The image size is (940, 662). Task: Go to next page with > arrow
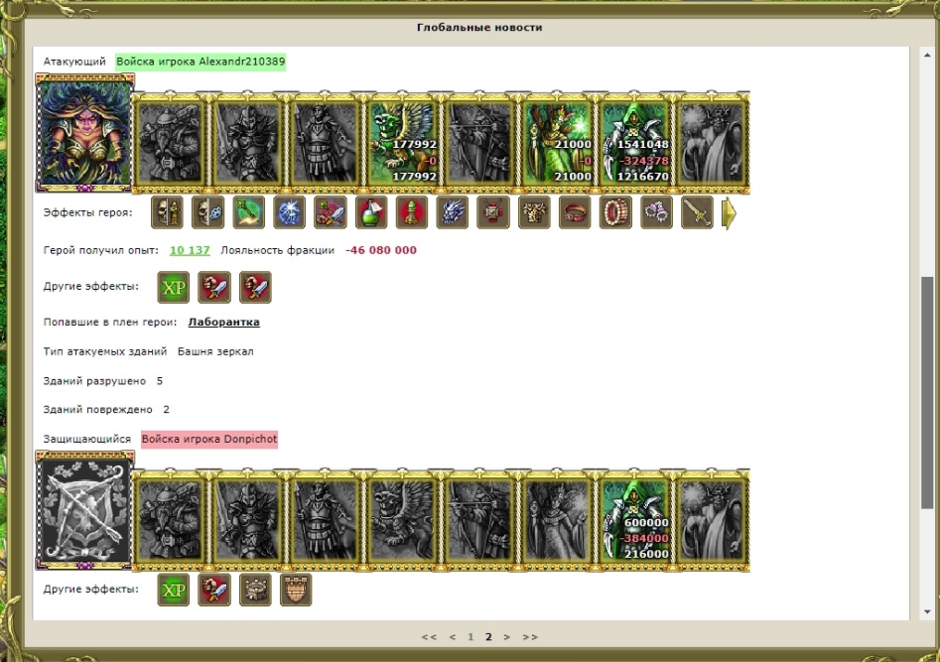click(507, 637)
